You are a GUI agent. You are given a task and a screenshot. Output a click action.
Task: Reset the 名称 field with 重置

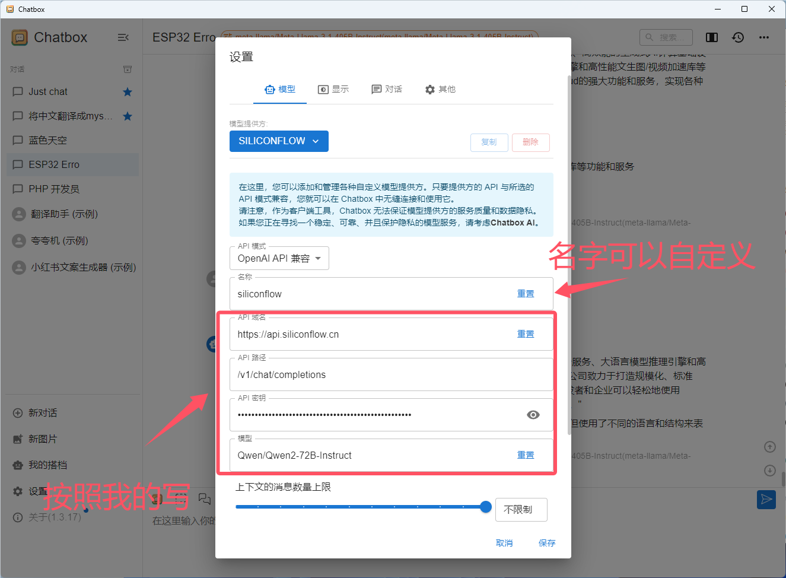526,294
